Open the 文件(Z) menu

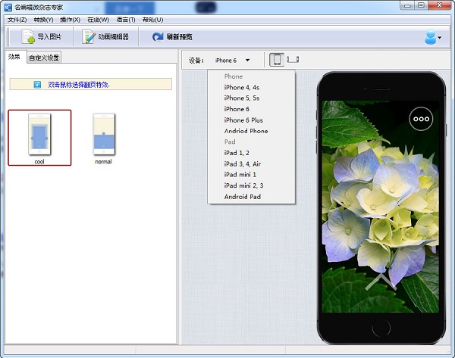click(x=17, y=19)
